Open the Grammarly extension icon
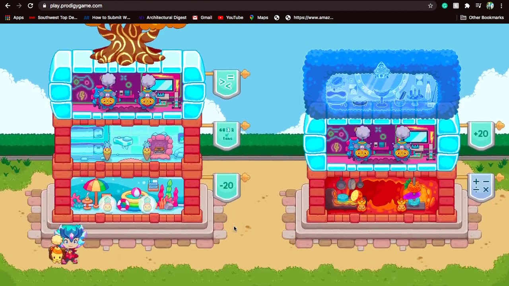 click(445, 6)
